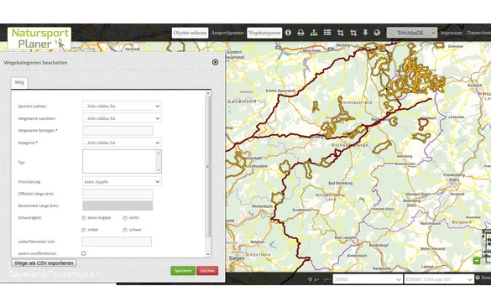Click the scroll-down arrow of form panel
Image resolution: width=491 pixels, height=307 pixels.
pos(208,254)
